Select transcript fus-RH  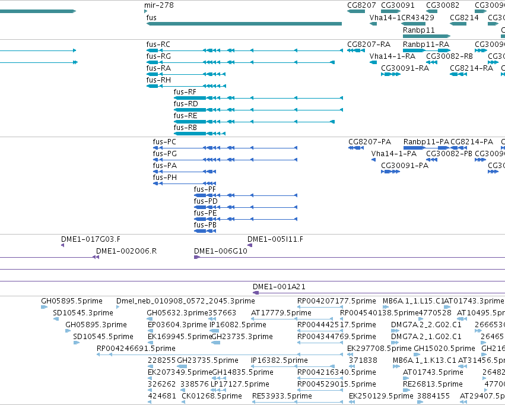click(x=186, y=86)
